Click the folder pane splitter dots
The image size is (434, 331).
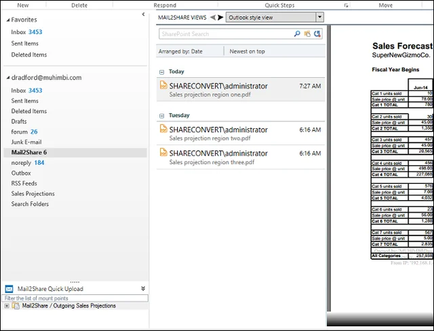(x=75, y=282)
